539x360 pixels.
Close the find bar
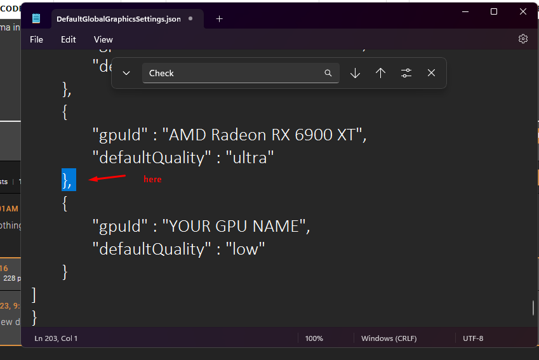pyautogui.click(x=432, y=73)
